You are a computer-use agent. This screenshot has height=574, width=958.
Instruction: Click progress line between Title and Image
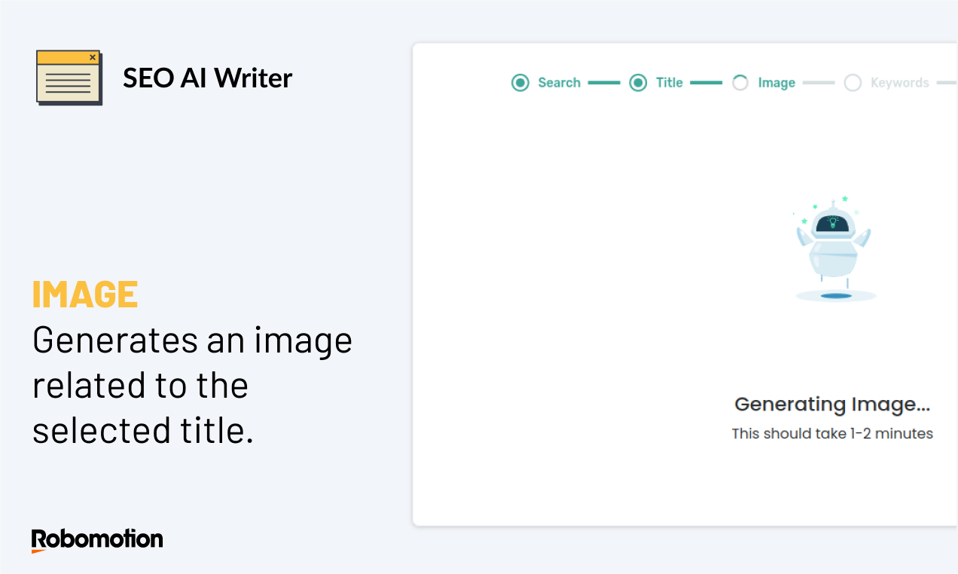(706, 83)
